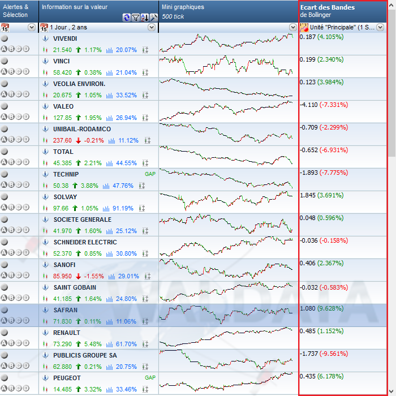Toggle selection B for VALEO
The image size is (396, 396).
pyautogui.click(x=11, y=117)
